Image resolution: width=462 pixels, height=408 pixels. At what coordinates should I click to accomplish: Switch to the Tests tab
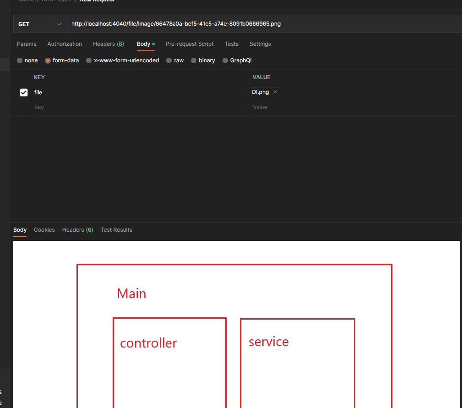(231, 44)
